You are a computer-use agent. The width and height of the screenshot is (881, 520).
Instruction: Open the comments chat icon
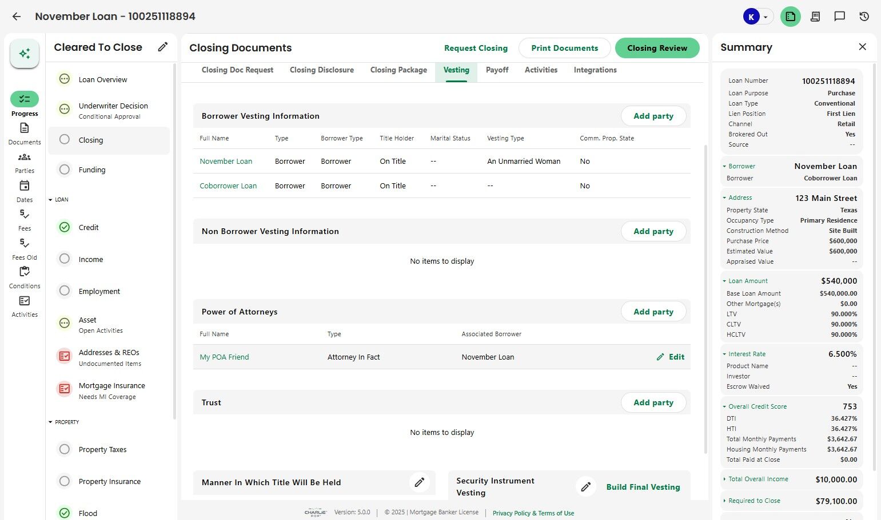tap(839, 17)
